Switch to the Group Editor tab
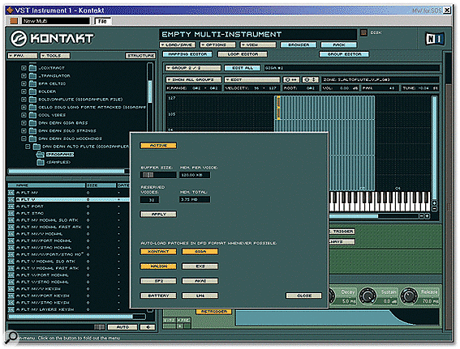Viewport: 460px width, 349px height. 344,54
